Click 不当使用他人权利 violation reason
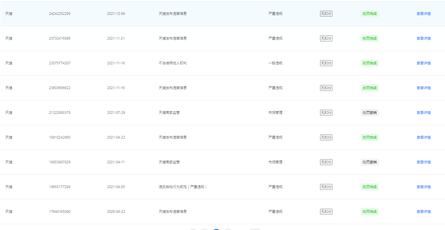This screenshot has width=445, height=230. click(x=172, y=63)
